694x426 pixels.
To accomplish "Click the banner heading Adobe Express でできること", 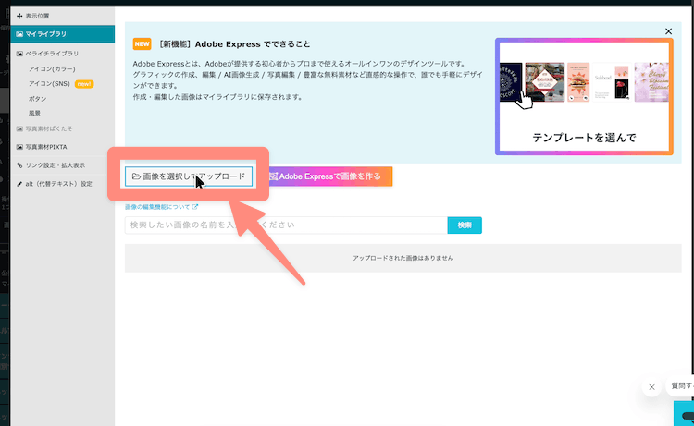I will (x=234, y=44).
